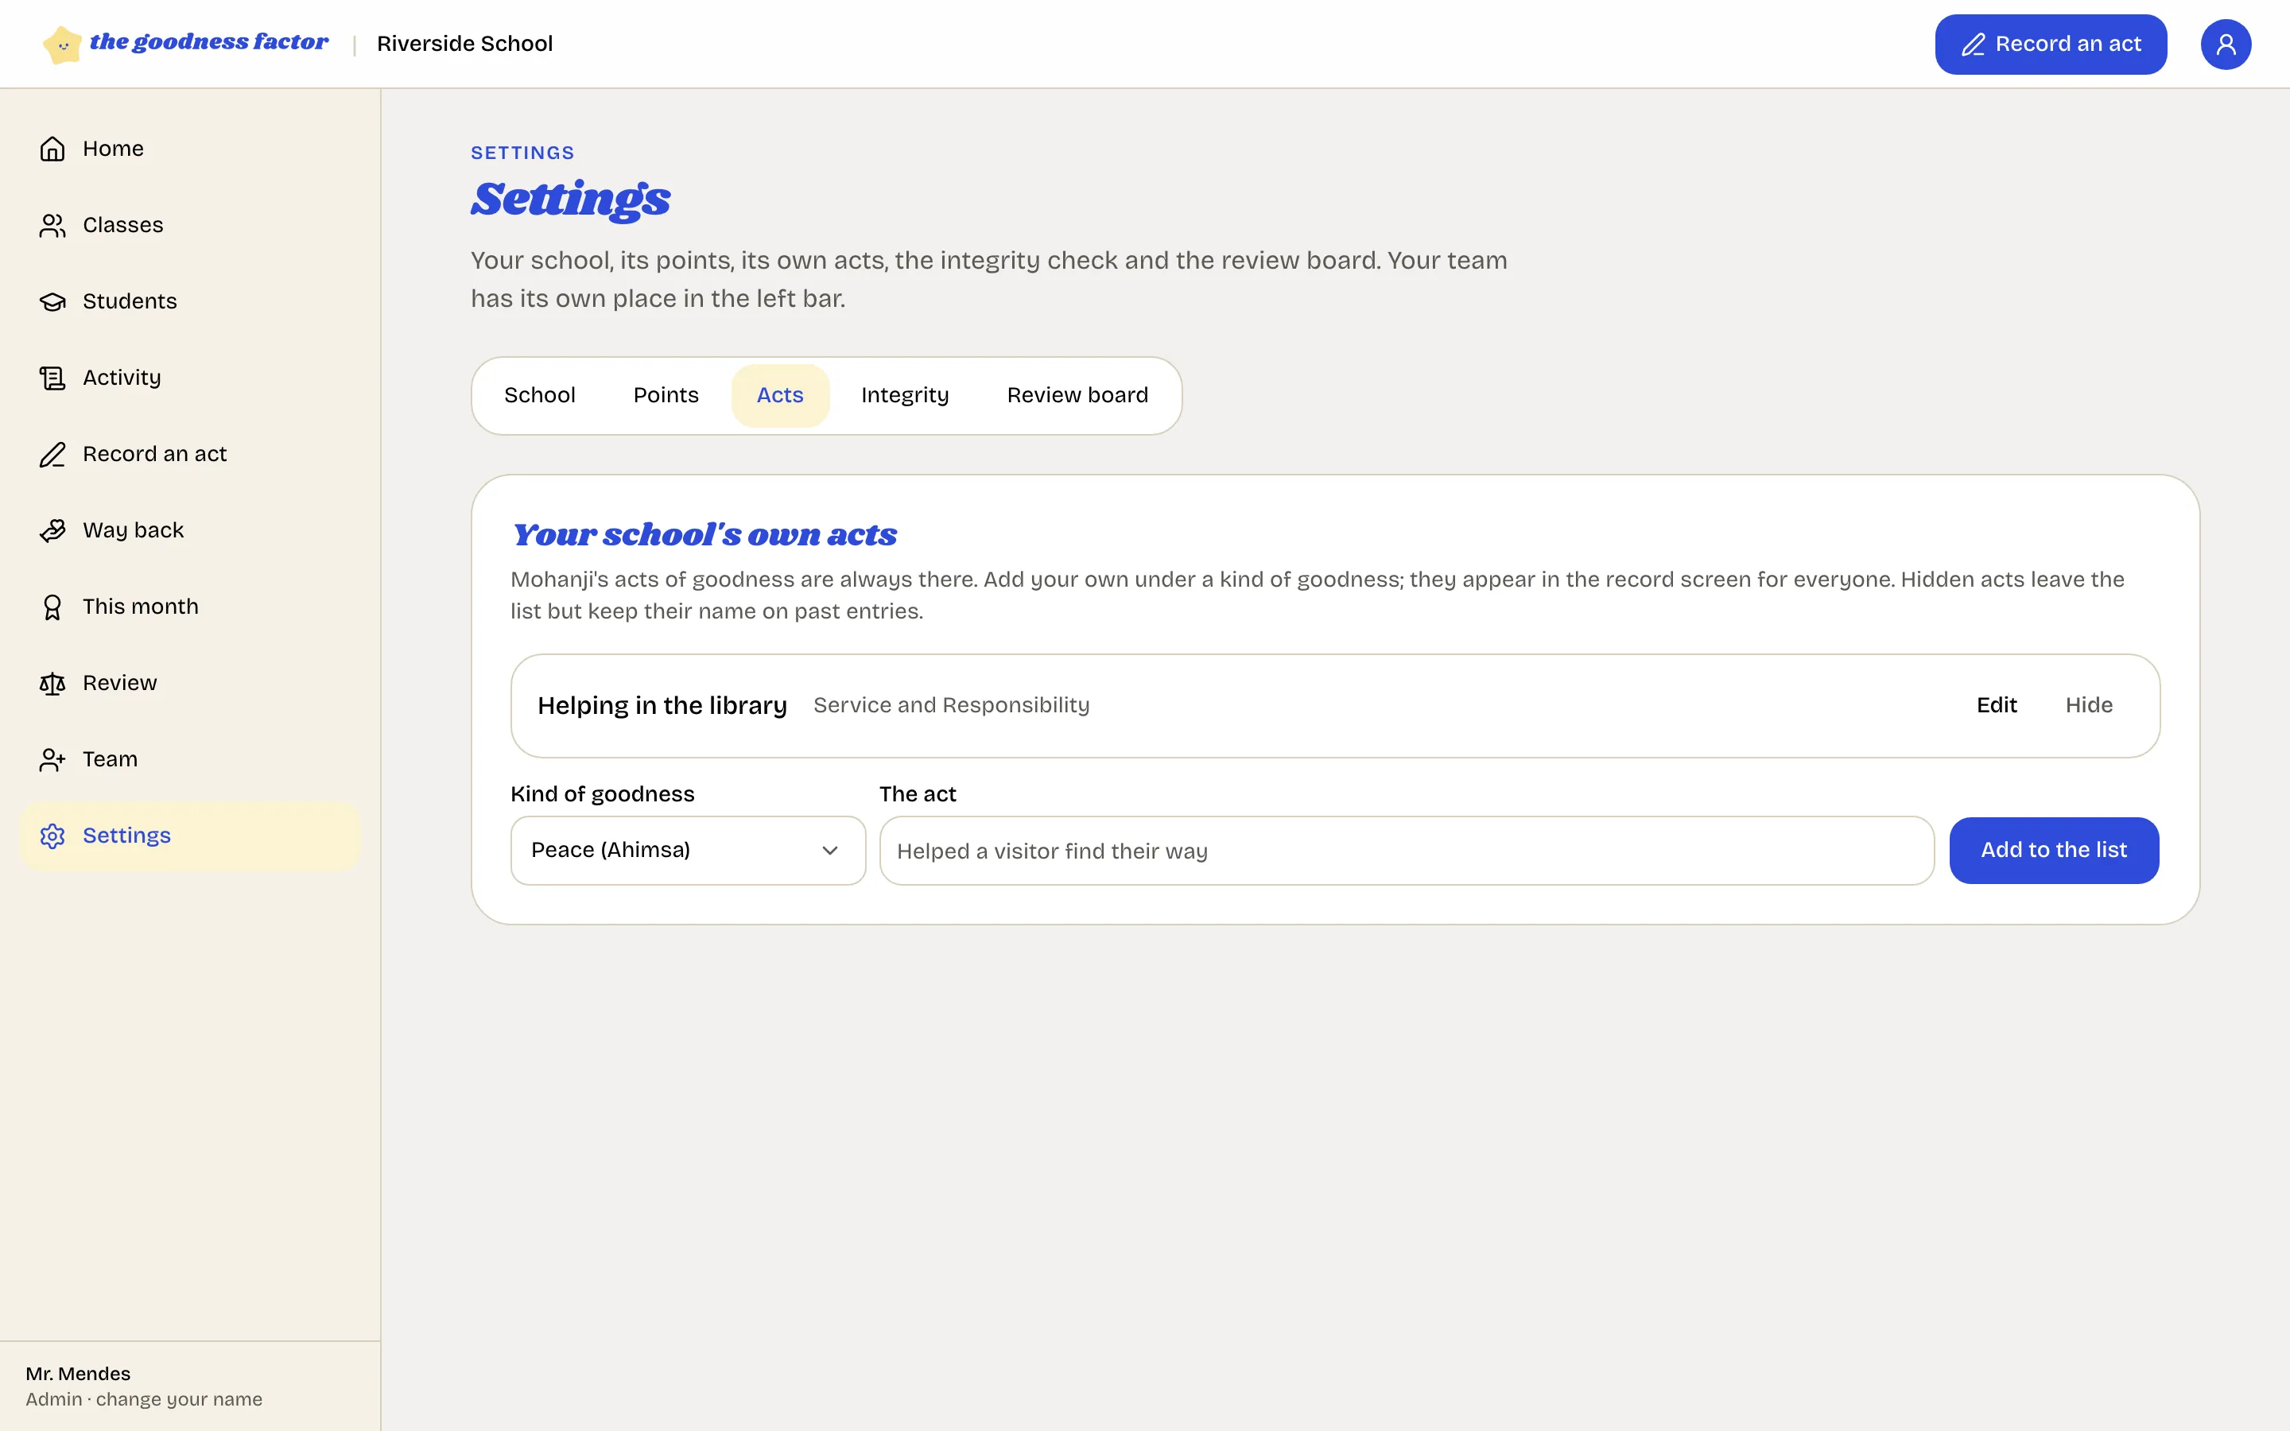This screenshot has height=1431, width=2290.
Task: Click change your name link
Action: (x=179, y=1400)
